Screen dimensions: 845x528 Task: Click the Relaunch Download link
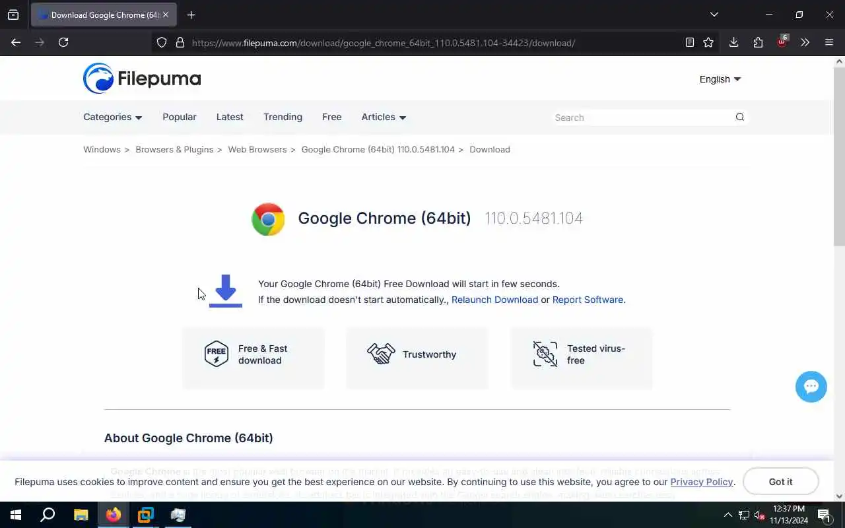pyautogui.click(x=494, y=300)
